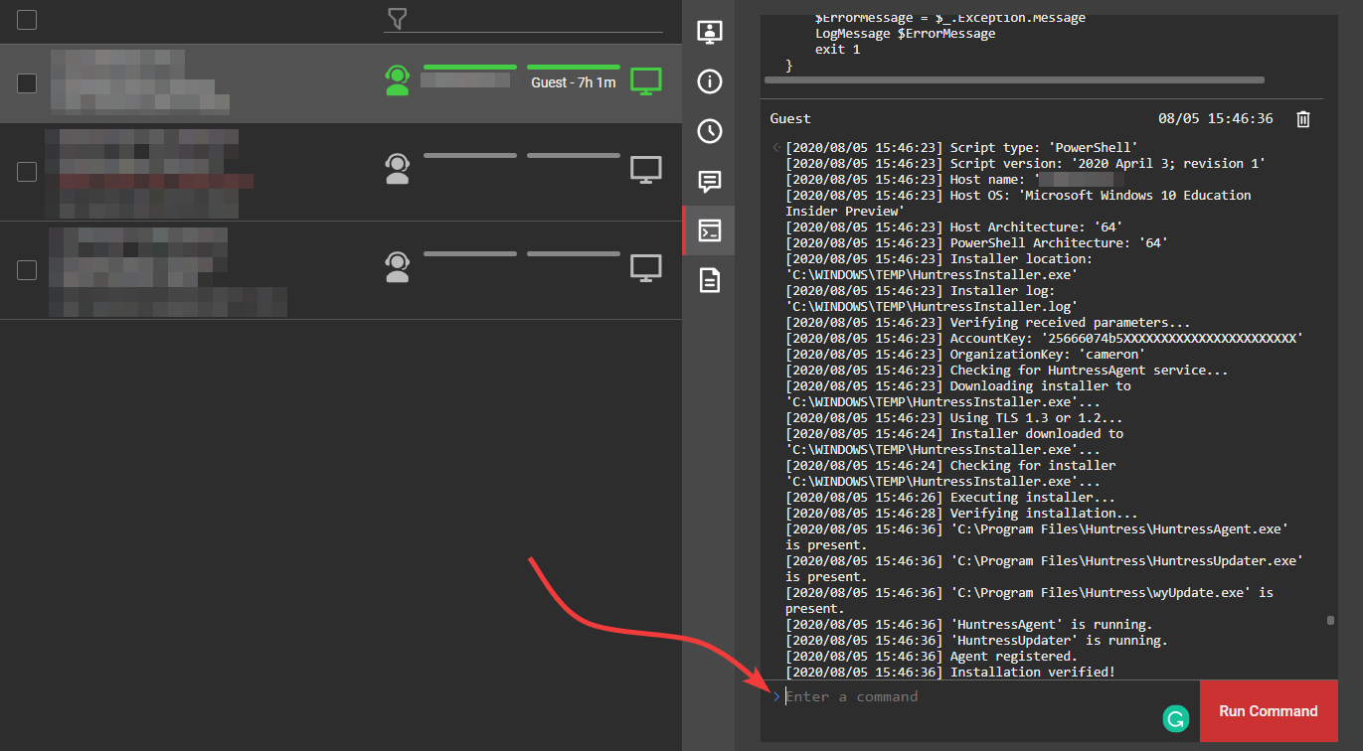Open the Start tab with person-on-screen icon

point(709,31)
